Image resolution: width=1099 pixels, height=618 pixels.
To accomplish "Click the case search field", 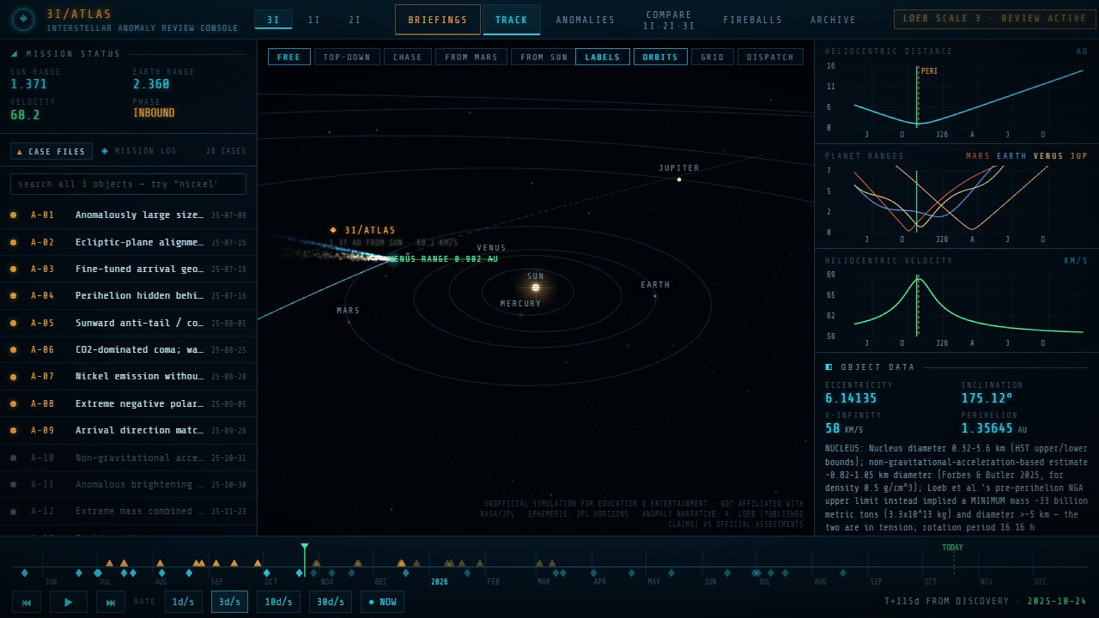I will [x=128, y=185].
